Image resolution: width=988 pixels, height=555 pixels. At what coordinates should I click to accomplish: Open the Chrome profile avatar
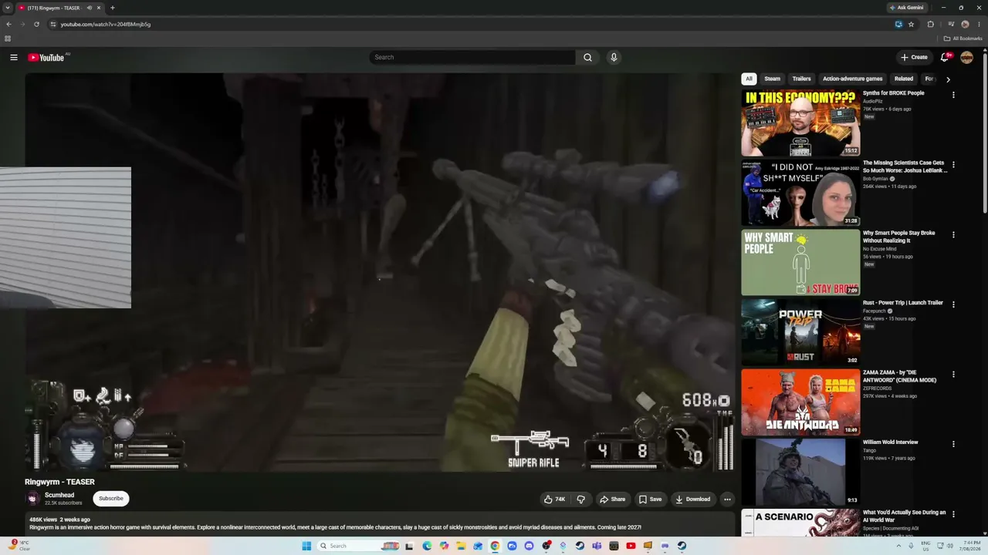(965, 24)
